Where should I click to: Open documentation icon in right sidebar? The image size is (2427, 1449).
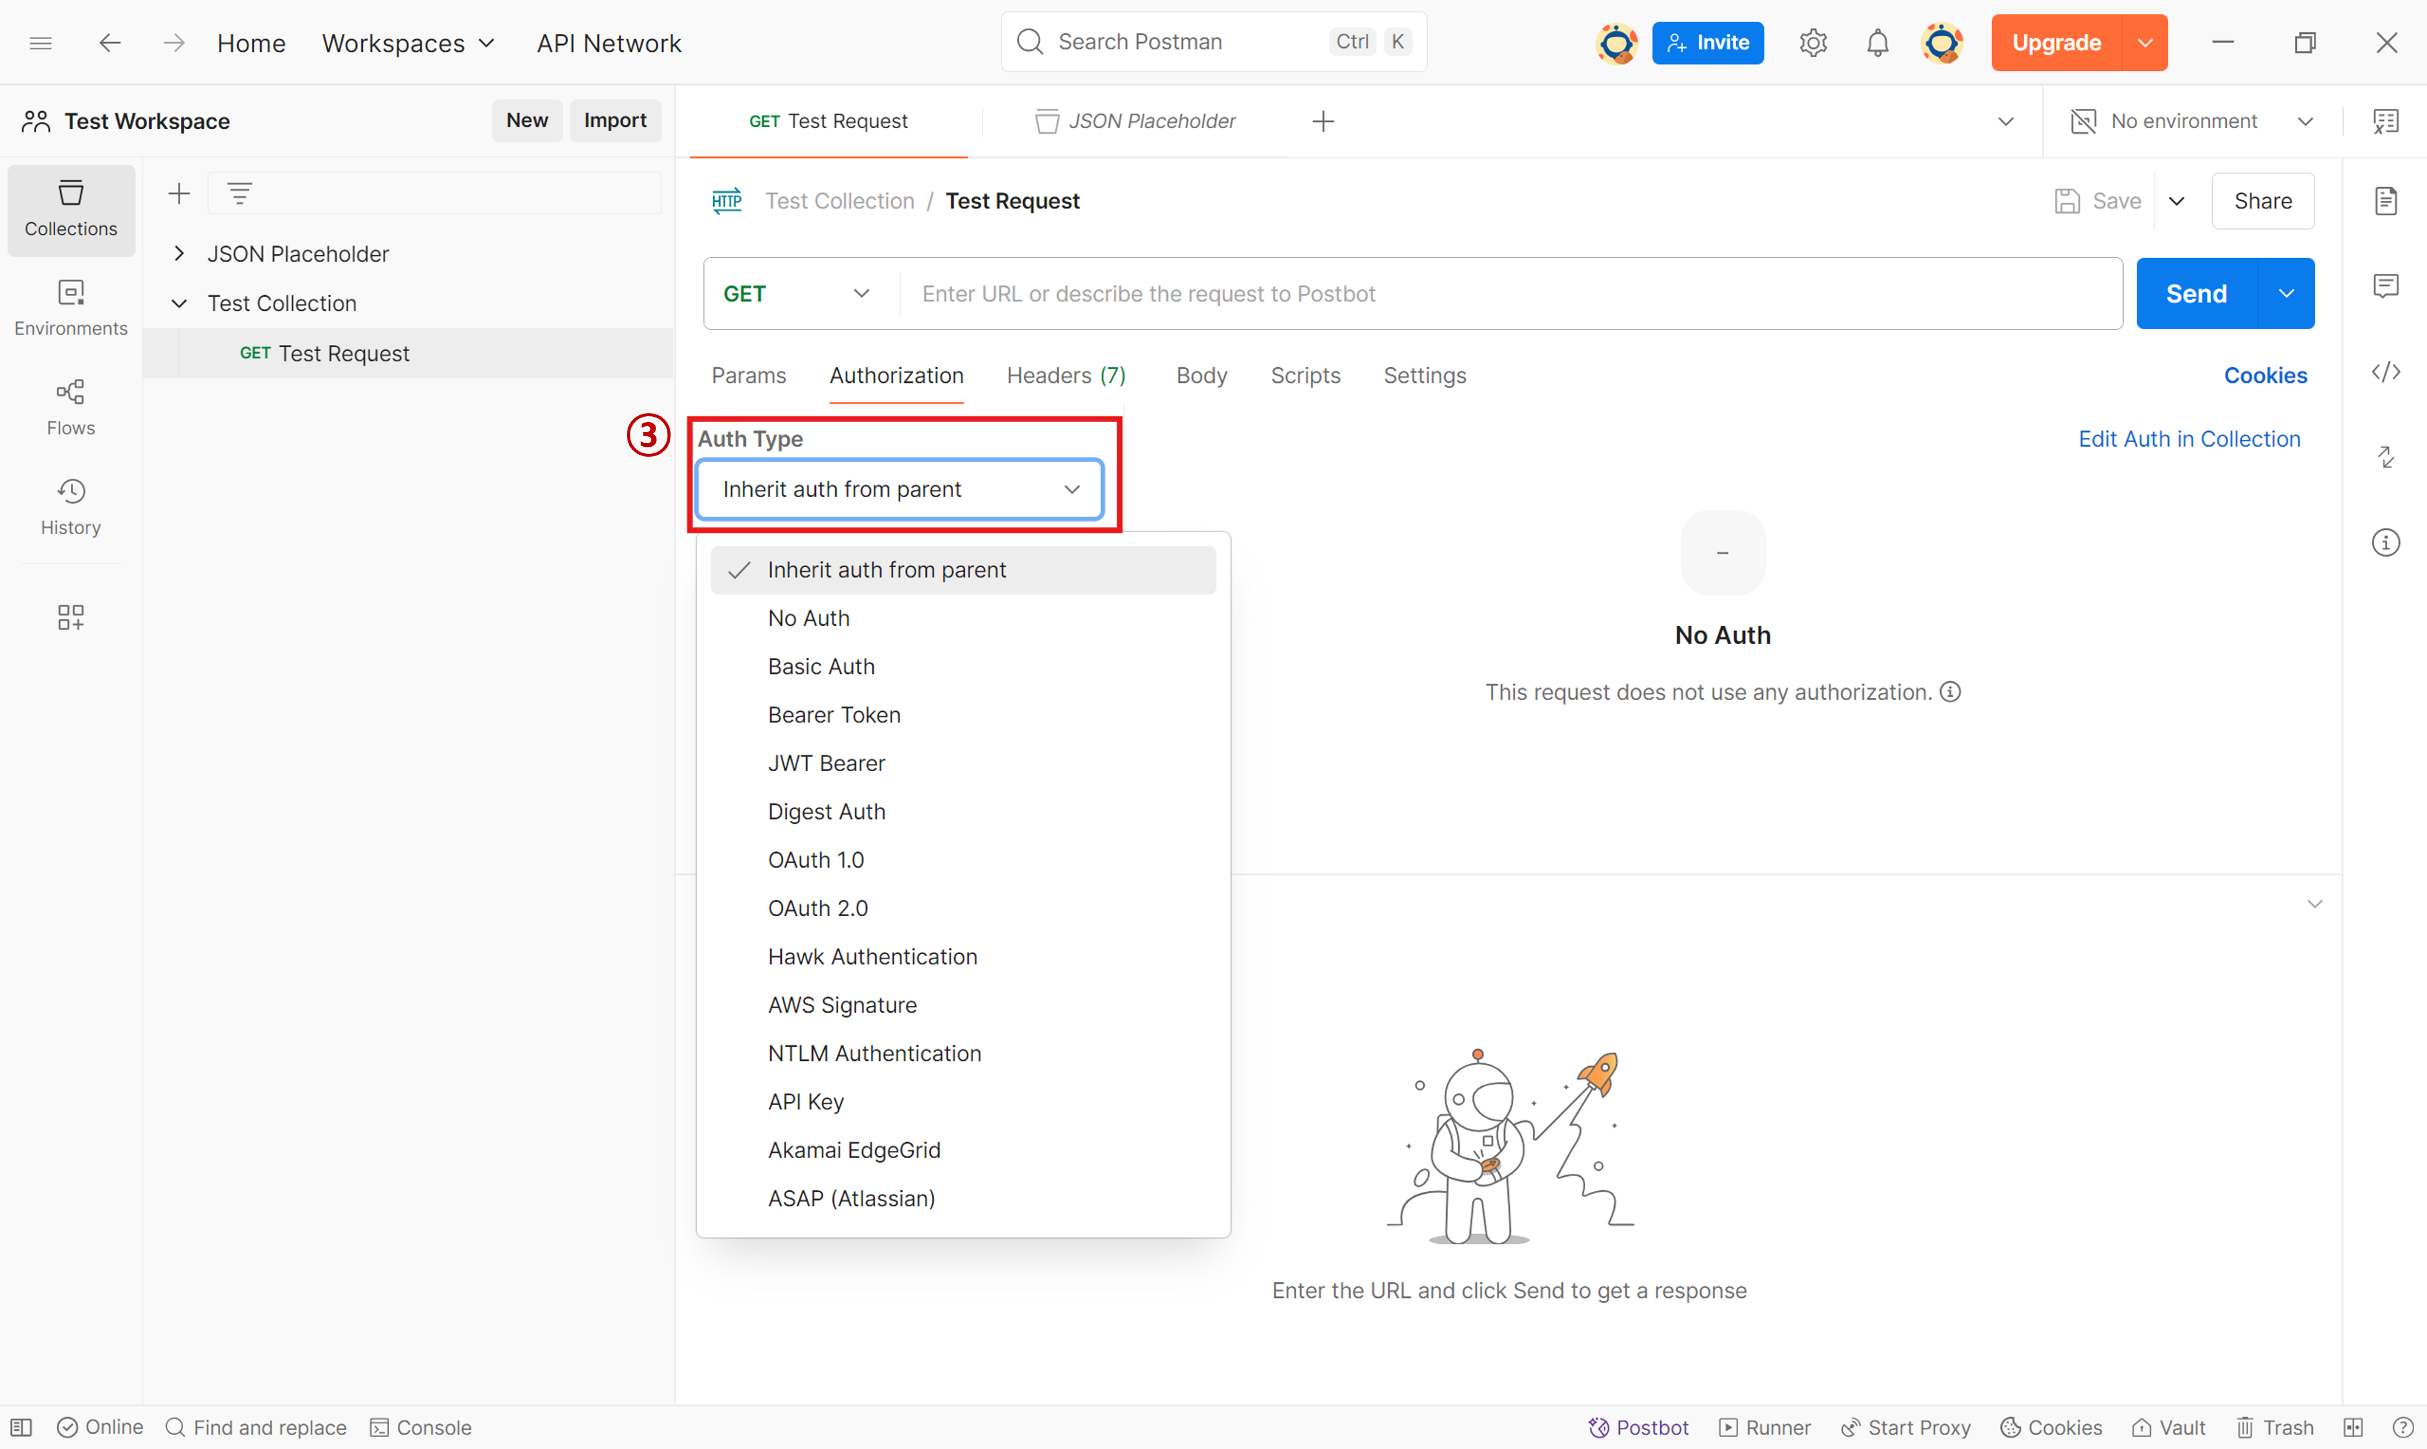[2385, 200]
